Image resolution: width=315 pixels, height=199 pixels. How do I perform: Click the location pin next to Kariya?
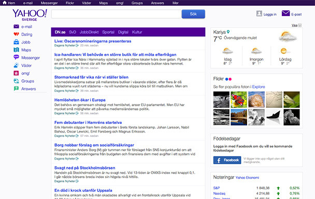(x=228, y=32)
